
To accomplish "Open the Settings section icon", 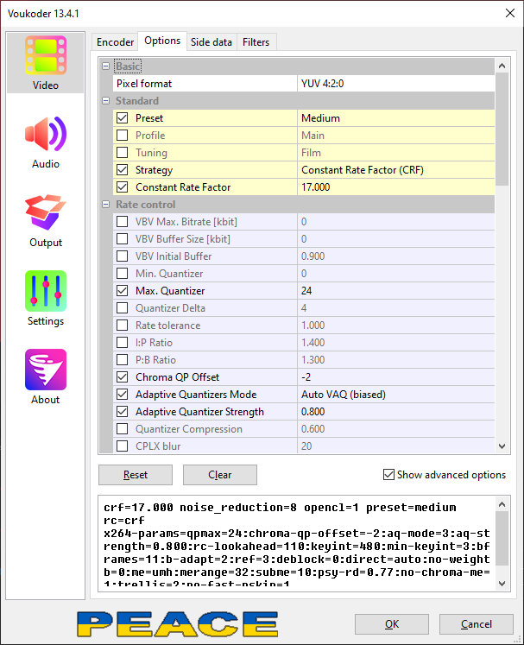I will coord(46,293).
